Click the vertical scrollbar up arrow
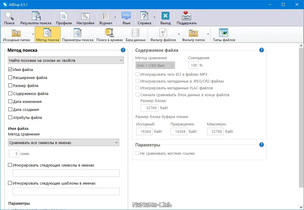 coord(301,46)
